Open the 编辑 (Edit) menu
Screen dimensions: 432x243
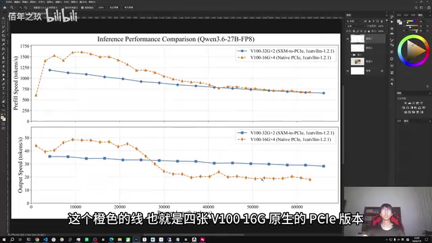point(18,1)
